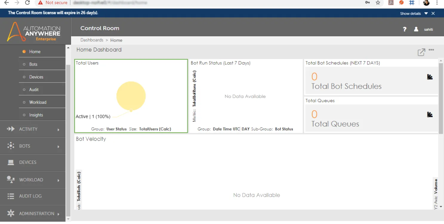Click the Activity arrows icon in sidebar
Image resolution: width=444 pixels, height=224 pixels.
[11, 129]
